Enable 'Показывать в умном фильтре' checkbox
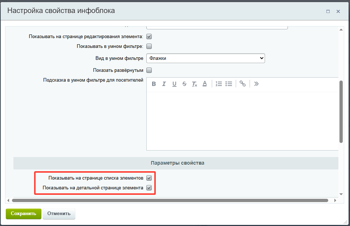 pos(149,46)
